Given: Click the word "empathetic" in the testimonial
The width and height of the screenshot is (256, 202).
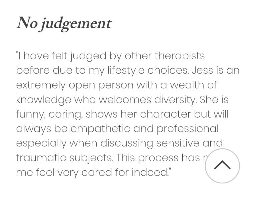Looking at the screenshot, I should coord(100,129).
